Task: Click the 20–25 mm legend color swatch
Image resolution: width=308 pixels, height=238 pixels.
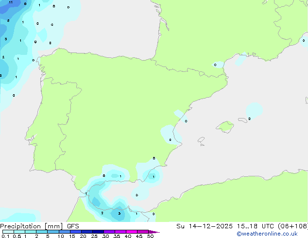Action: pos(86,232)
